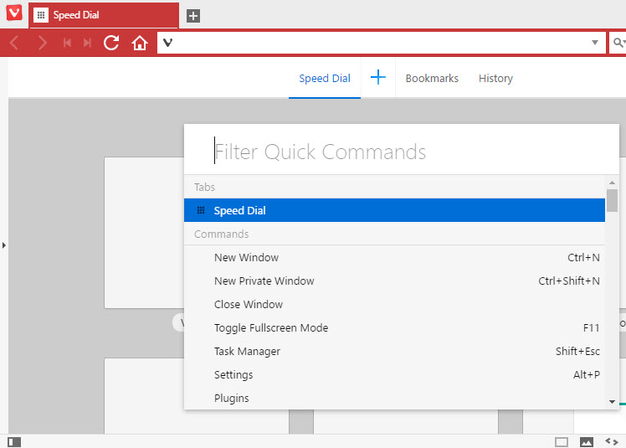Add a new Speed Dial group

[x=377, y=77]
